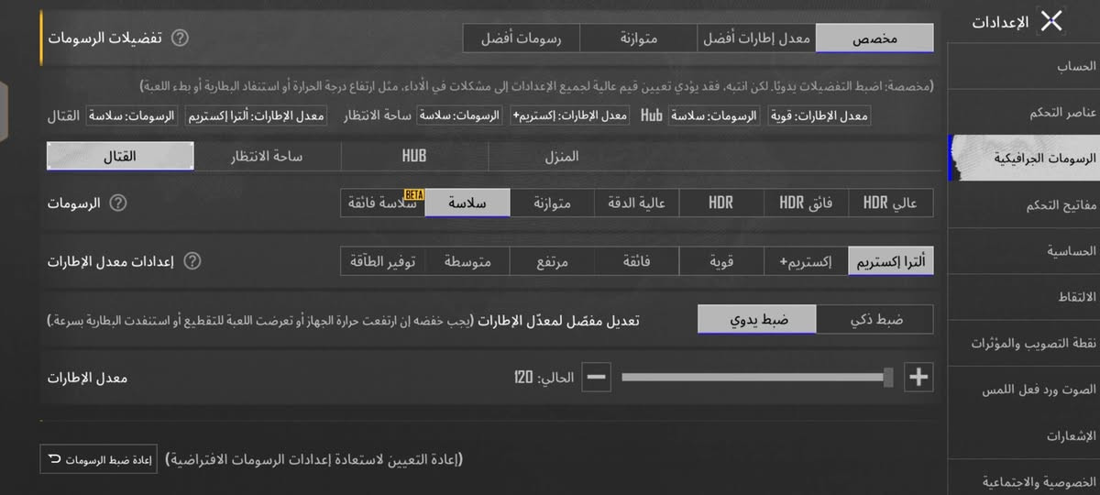The image size is (1100, 495).
Task: Click the frame rate slider handle
Action: 888,377
